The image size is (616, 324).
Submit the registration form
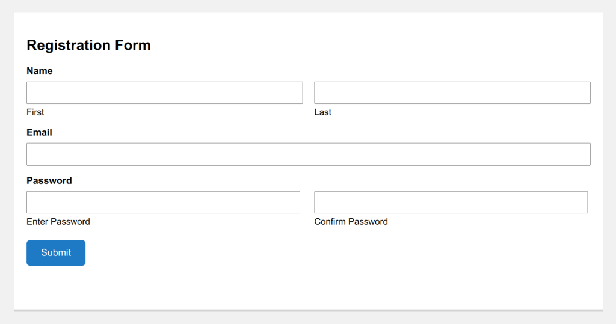click(56, 253)
